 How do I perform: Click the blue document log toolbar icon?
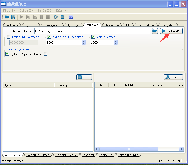[63, 17]
